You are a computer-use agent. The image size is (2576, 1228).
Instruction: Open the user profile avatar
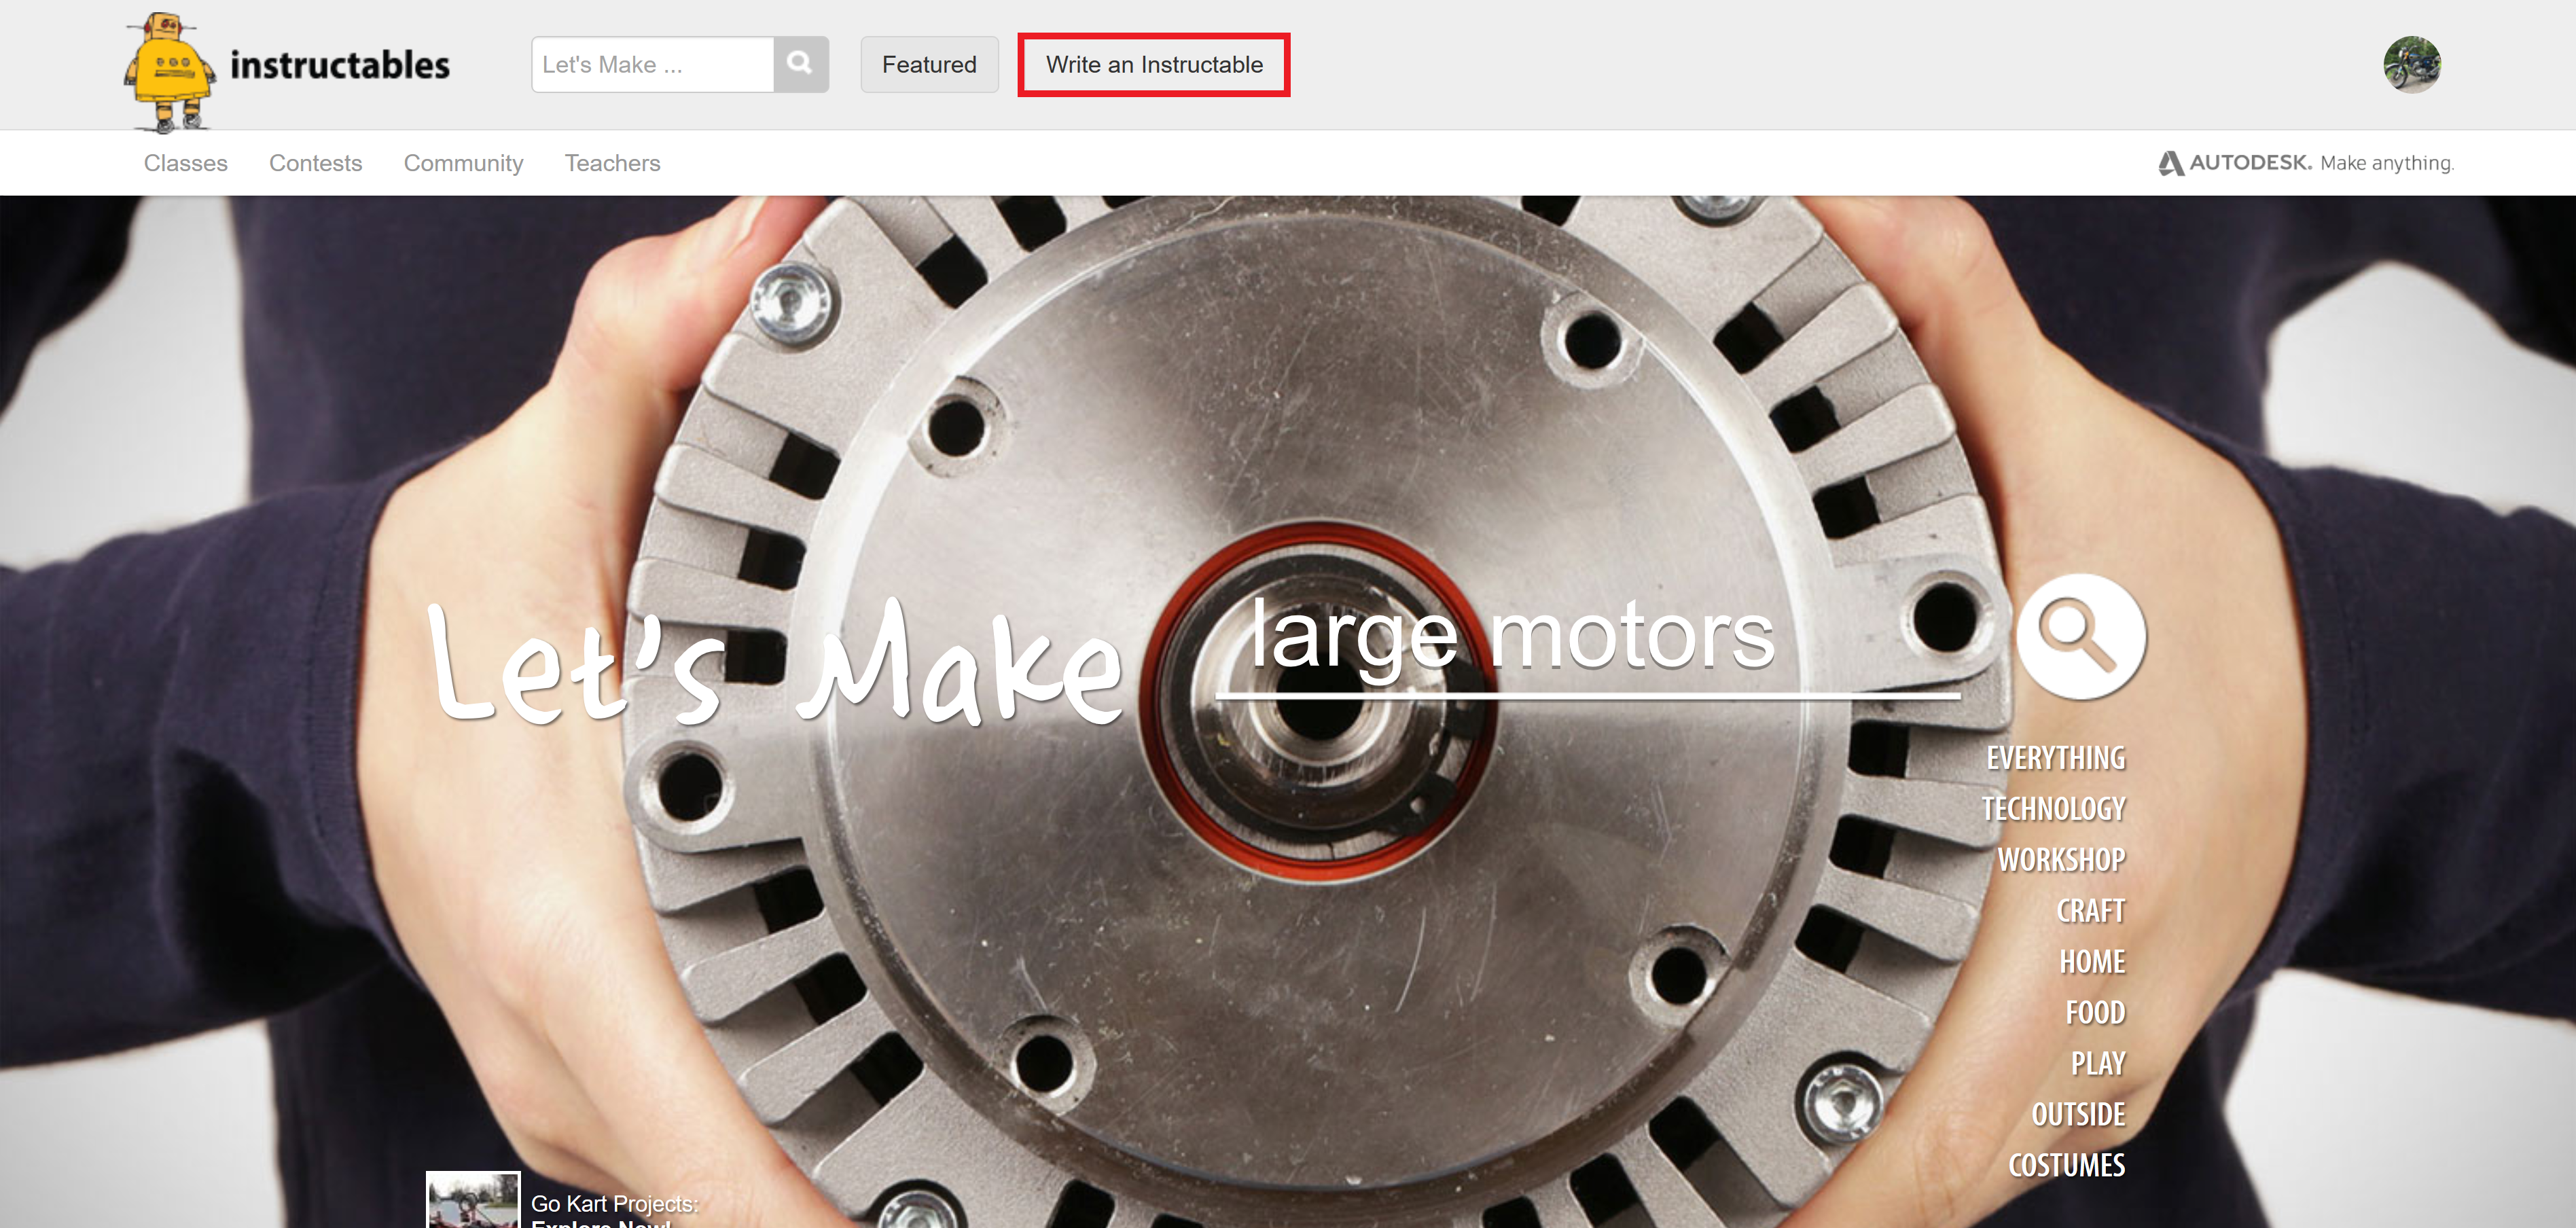tap(2411, 64)
